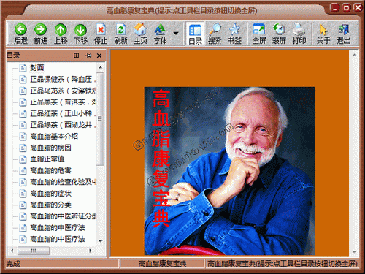Click page icon beside 高血脂的分类
Viewport: 365px width, 274px height.
(x=23, y=205)
